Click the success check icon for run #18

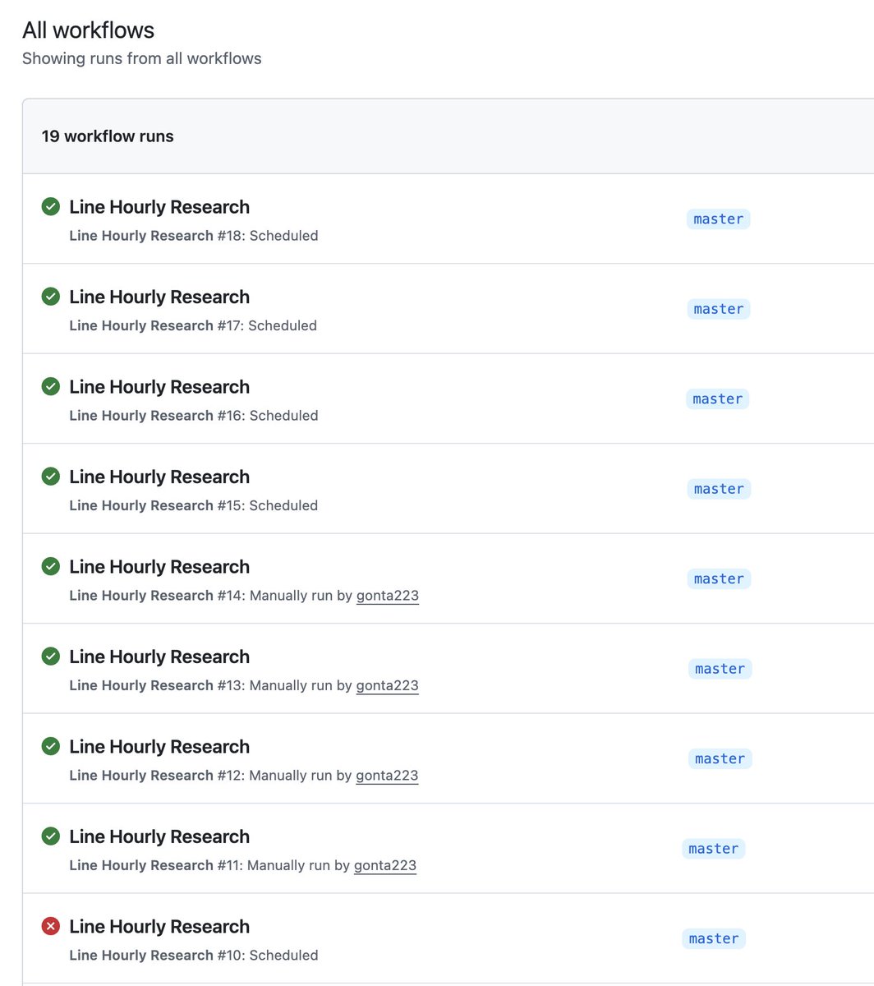click(51, 207)
